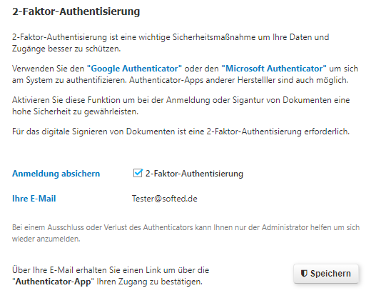
Task: Uncheck the 2-Faktor-Authentisierung checkbox
Action: 138,173
